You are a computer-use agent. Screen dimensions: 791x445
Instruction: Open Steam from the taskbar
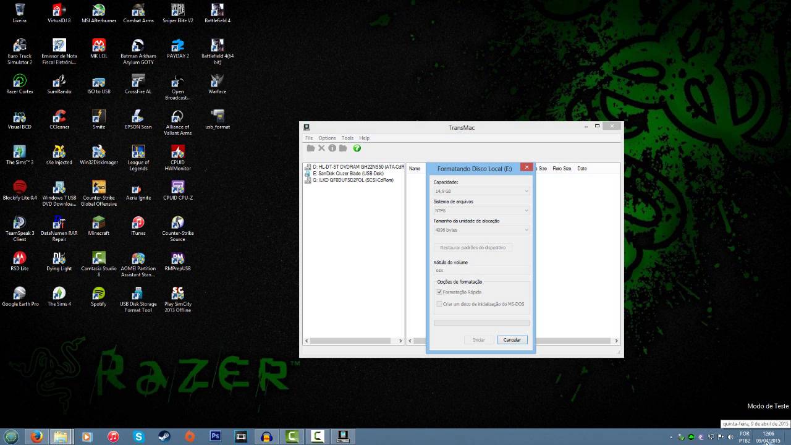[x=164, y=437]
